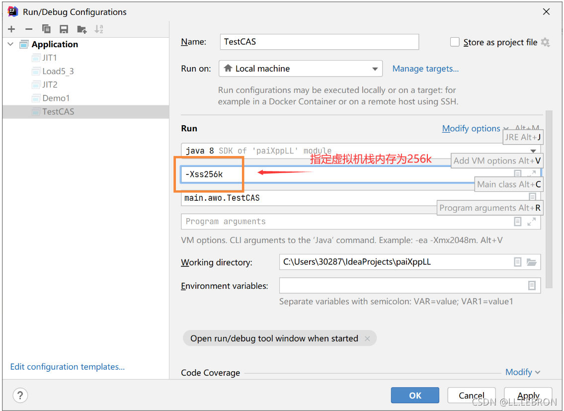The height and width of the screenshot is (411, 564).
Task: Click the Add VM options Alt+V hint
Action: [x=497, y=161]
